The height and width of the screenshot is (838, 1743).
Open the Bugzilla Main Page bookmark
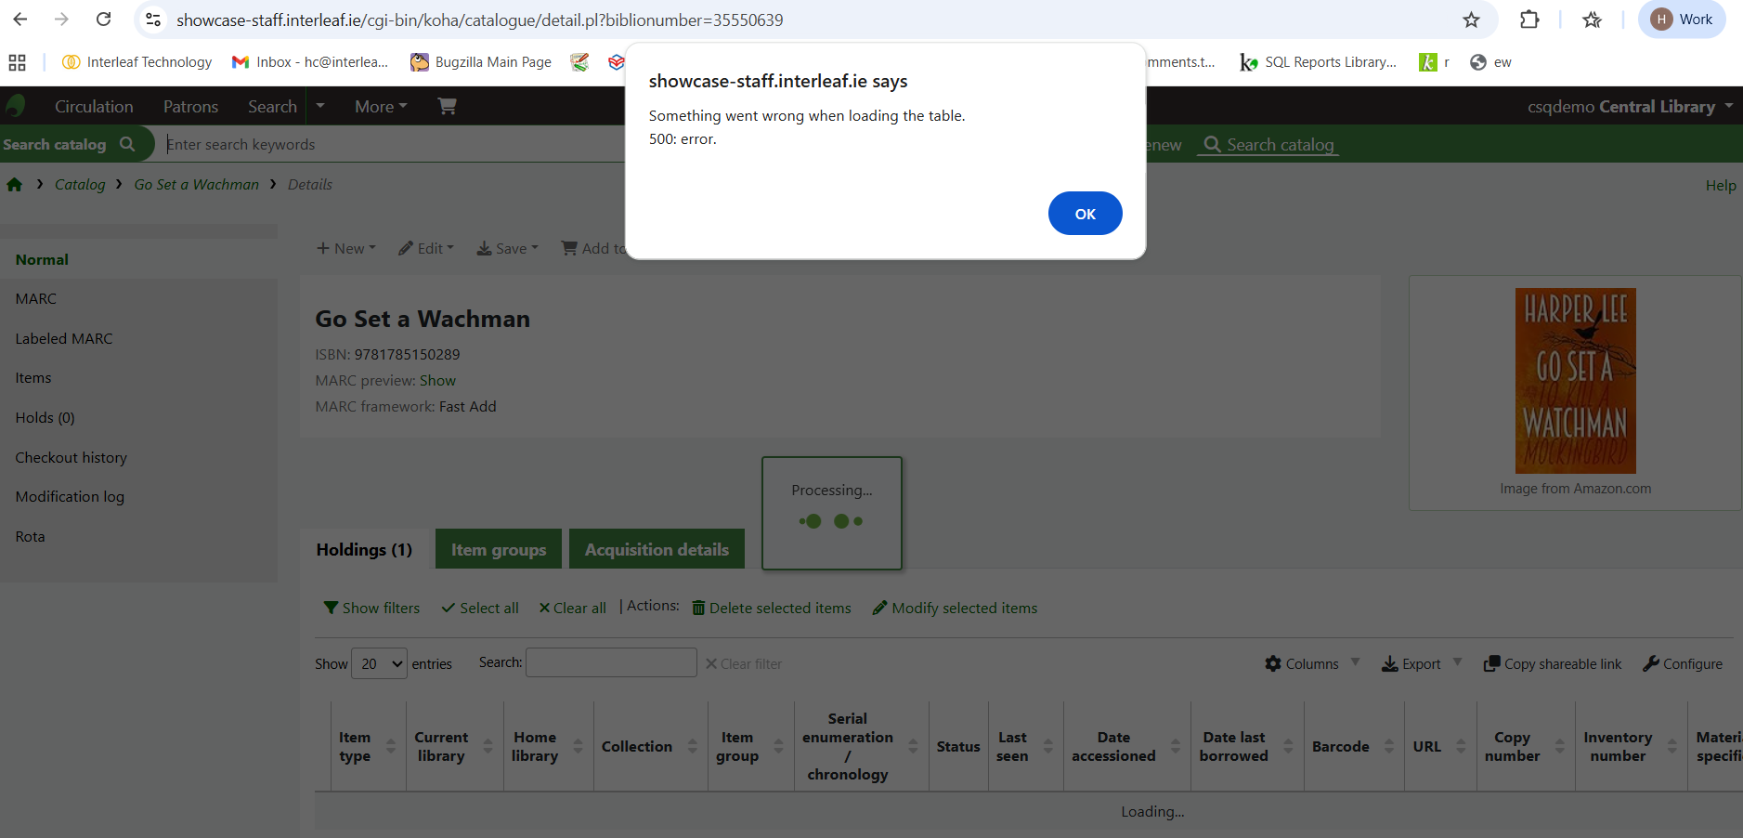(x=481, y=62)
